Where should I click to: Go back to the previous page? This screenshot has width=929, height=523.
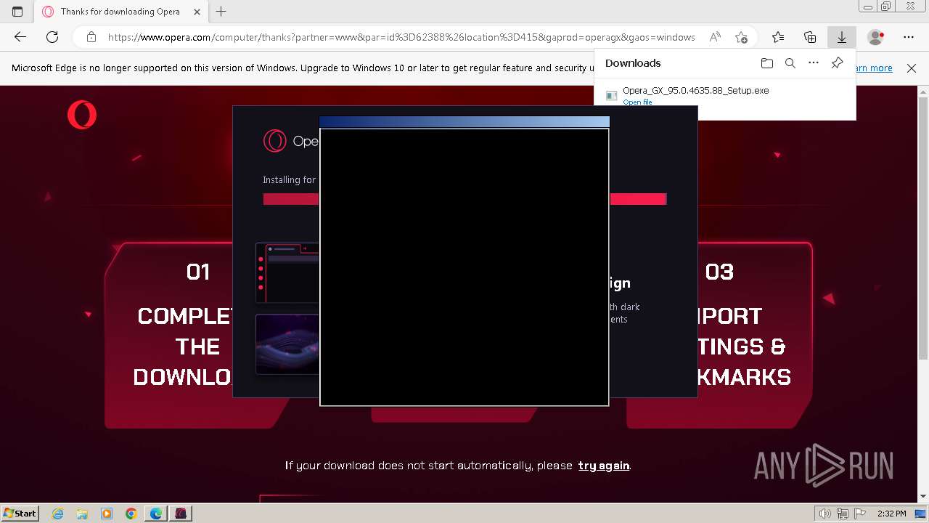tap(20, 37)
